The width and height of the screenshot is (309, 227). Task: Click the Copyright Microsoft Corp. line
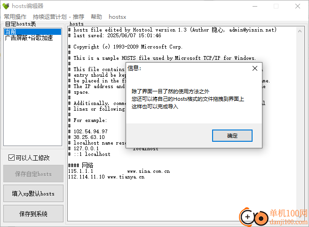pos(125,47)
